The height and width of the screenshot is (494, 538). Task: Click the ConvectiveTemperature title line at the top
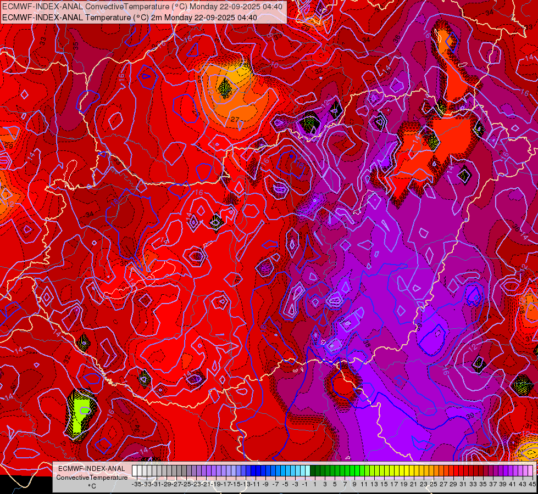tap(142, 7)
